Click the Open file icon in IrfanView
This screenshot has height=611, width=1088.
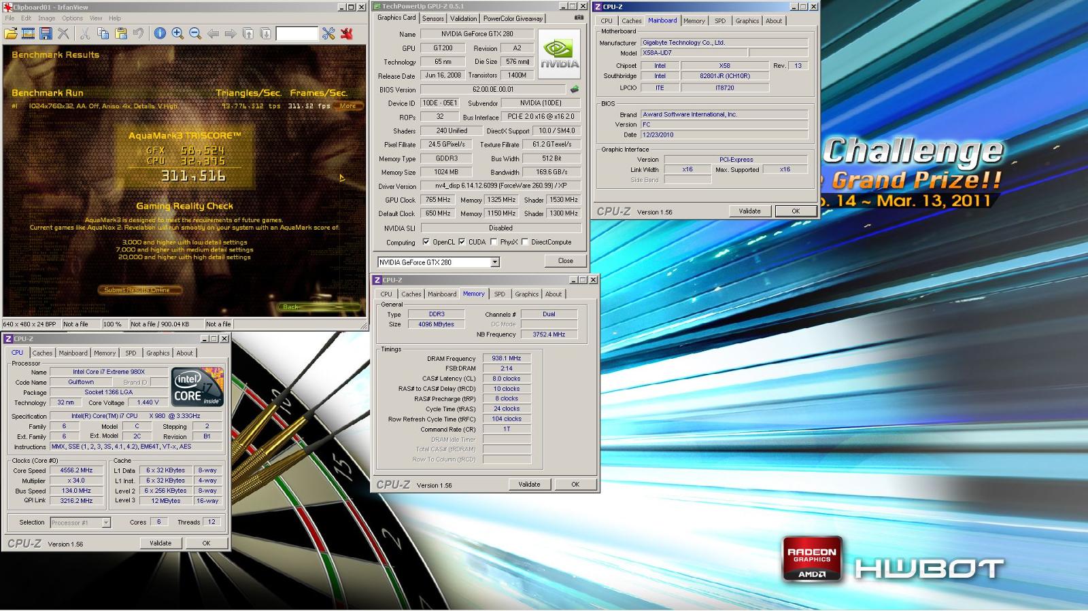point(11,33)
